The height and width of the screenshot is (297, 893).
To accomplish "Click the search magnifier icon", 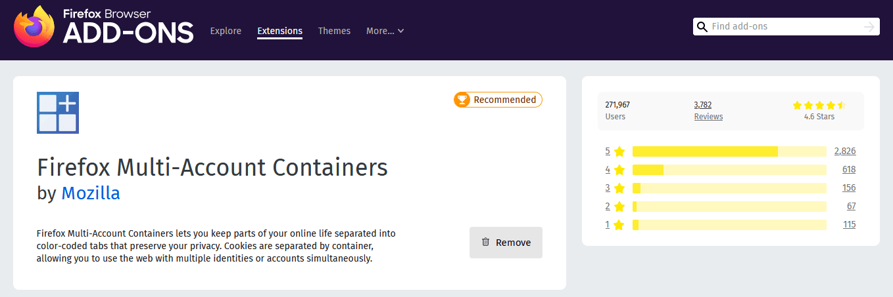I will coord(702,27).
